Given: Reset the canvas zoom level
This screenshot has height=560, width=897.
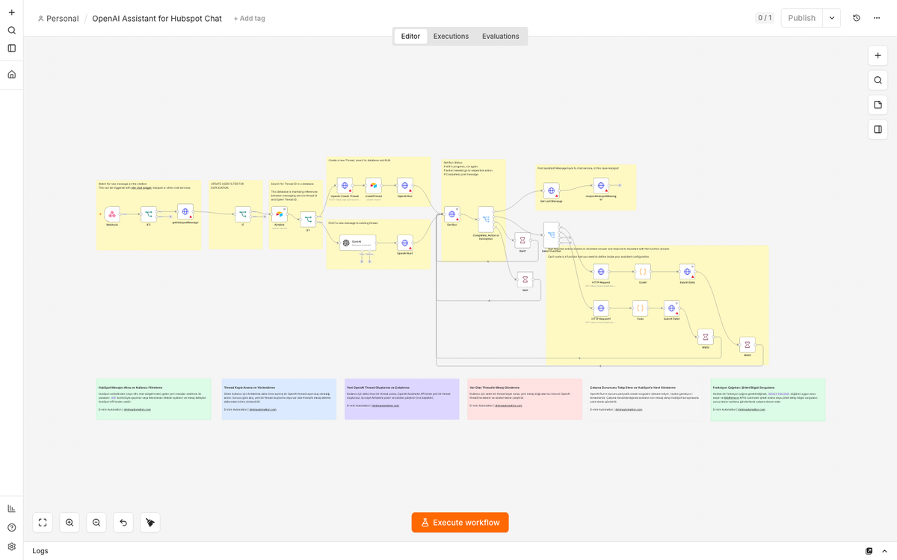Looking at the screenshot, I should pyautogui.click(x=123, y=523).
